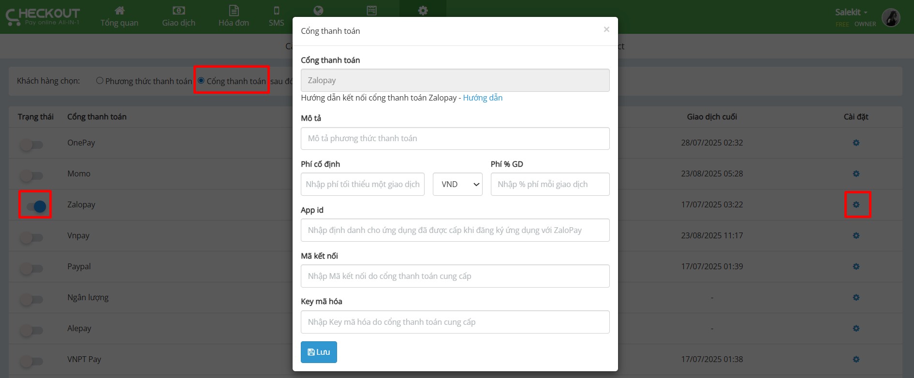Viewport: 914px width, 378px height.
Task: Open the VND currency dropdown
Action: coord(457,184)
